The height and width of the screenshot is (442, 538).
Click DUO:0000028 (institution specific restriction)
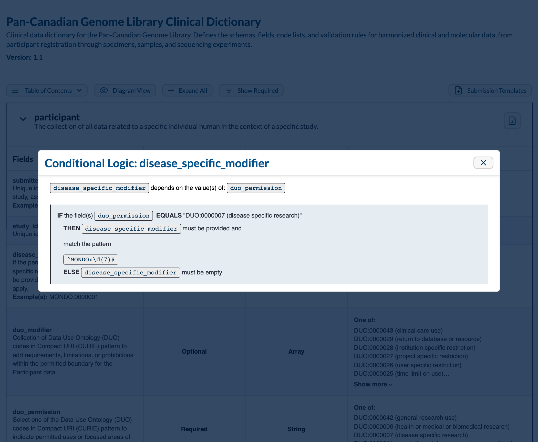(x=415, y=348)
